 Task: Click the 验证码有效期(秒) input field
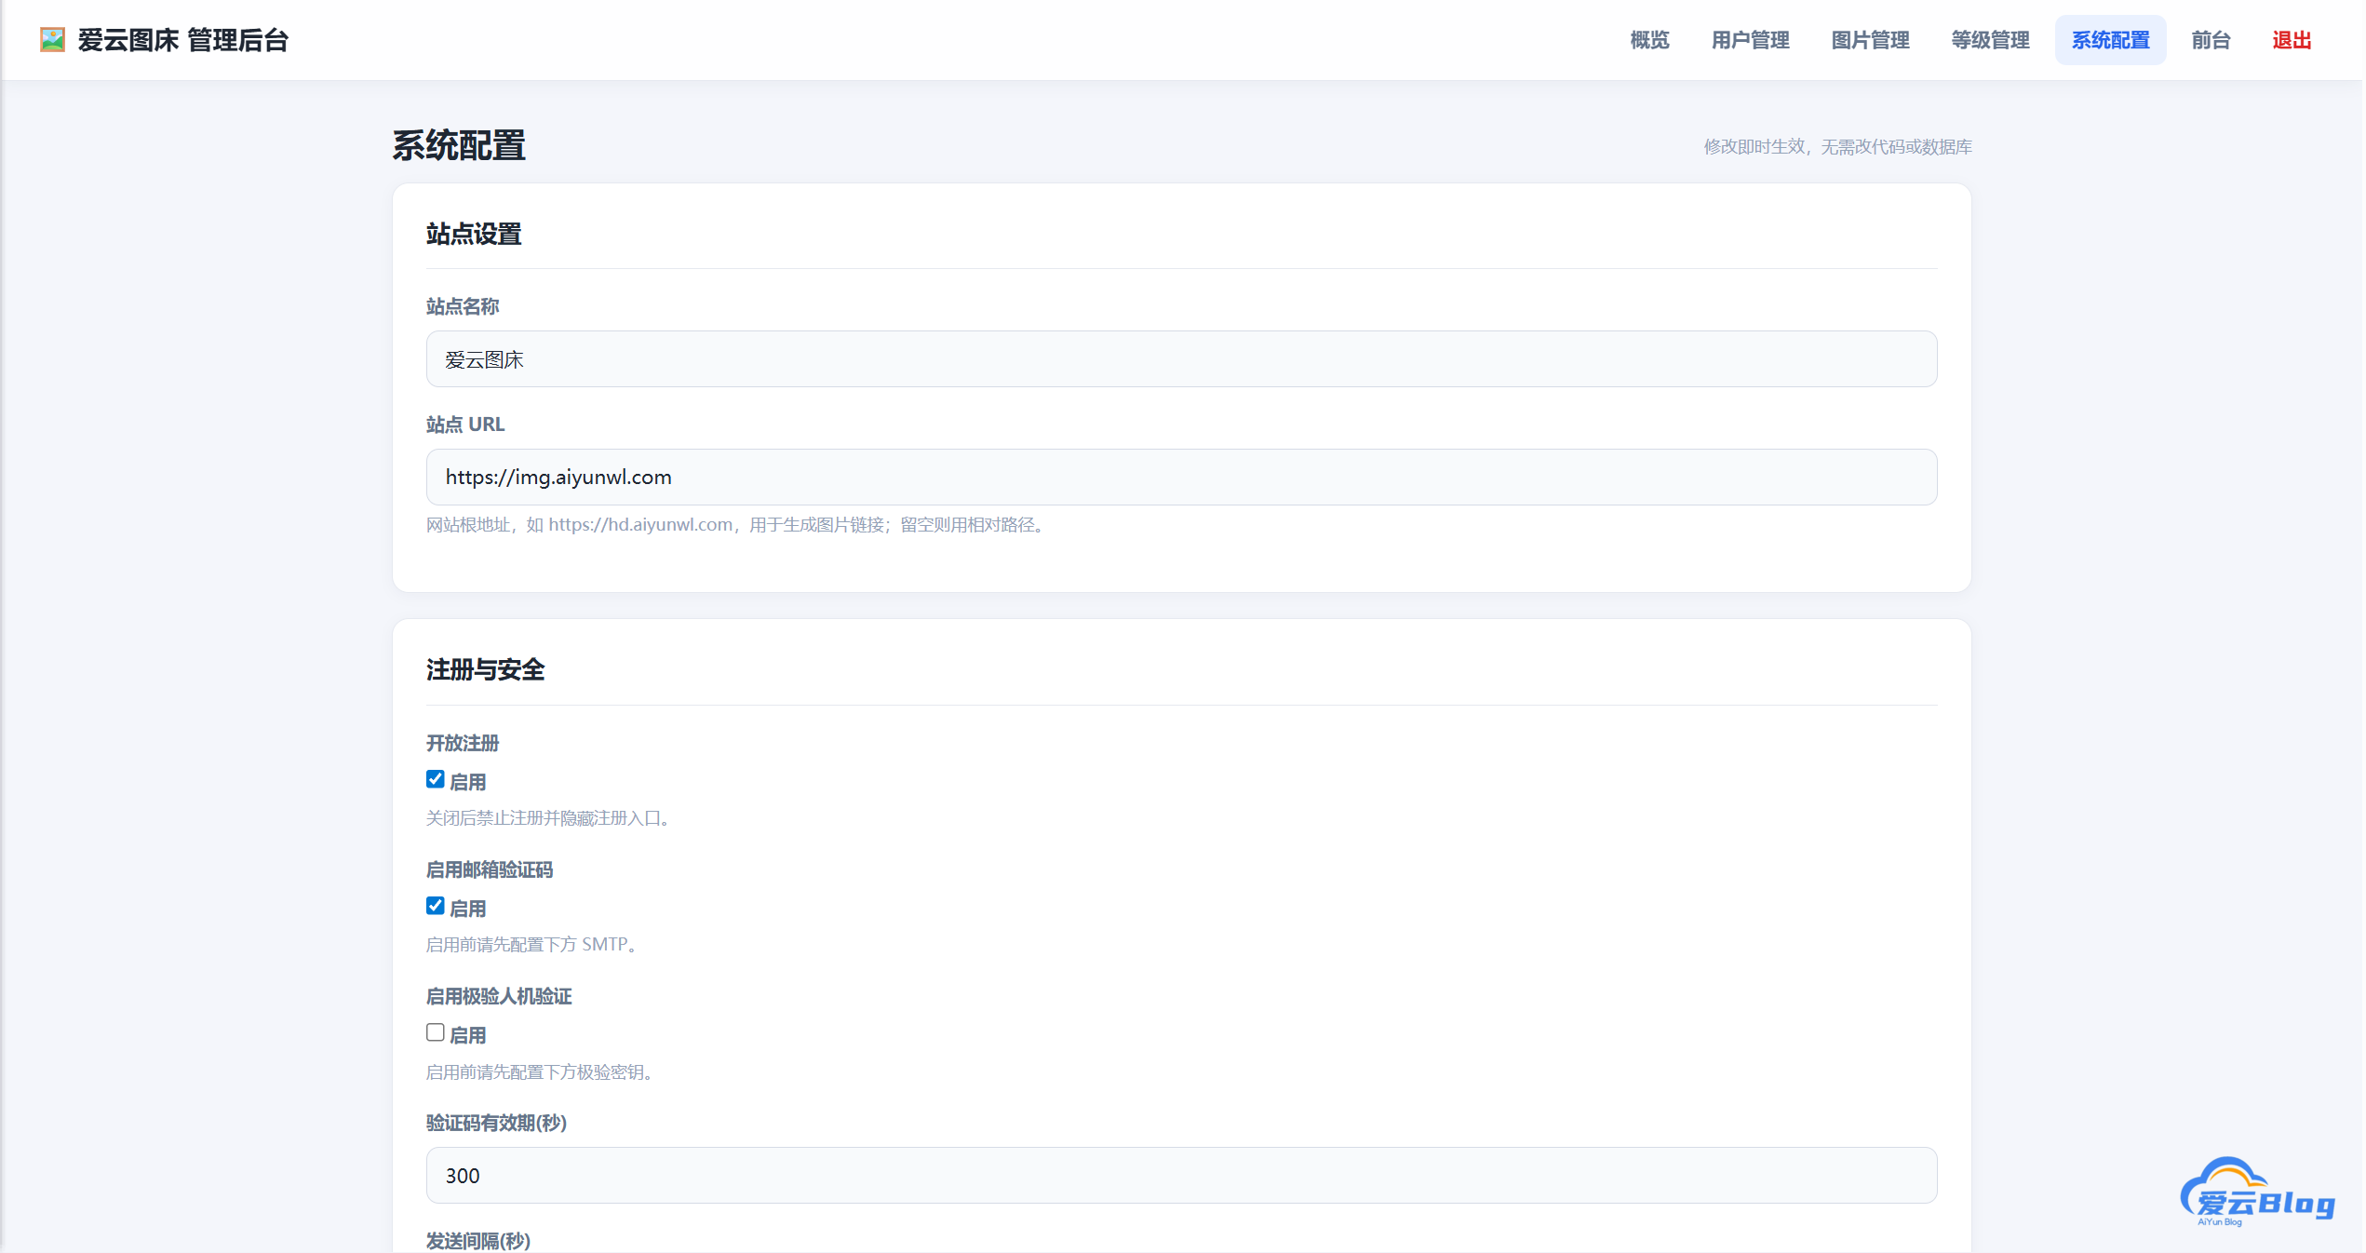[x=1181, y=1176]
